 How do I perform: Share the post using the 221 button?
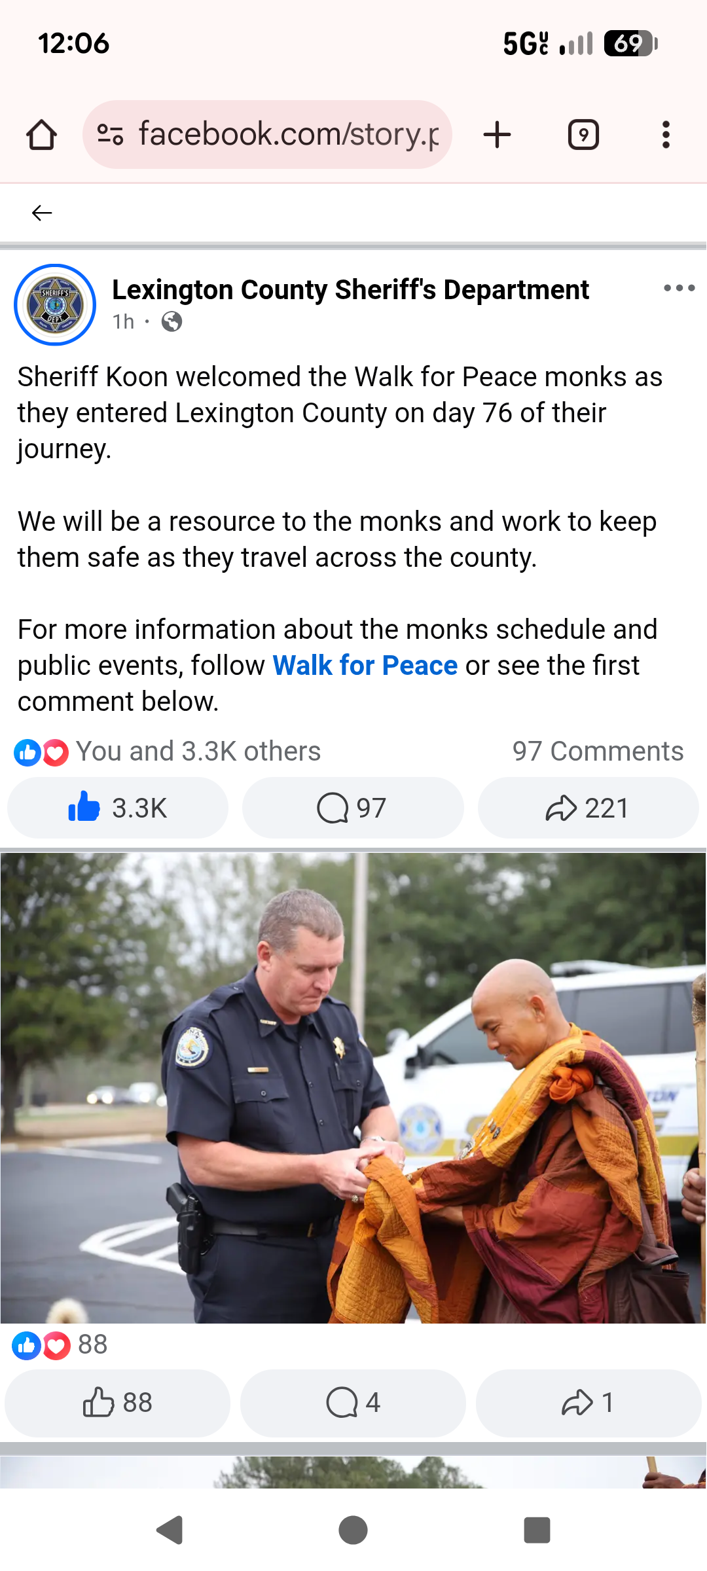tap(588, 808)
